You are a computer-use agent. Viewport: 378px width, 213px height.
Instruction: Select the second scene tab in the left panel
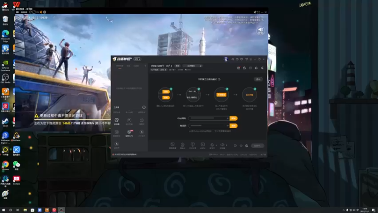(x=129, y=66)
